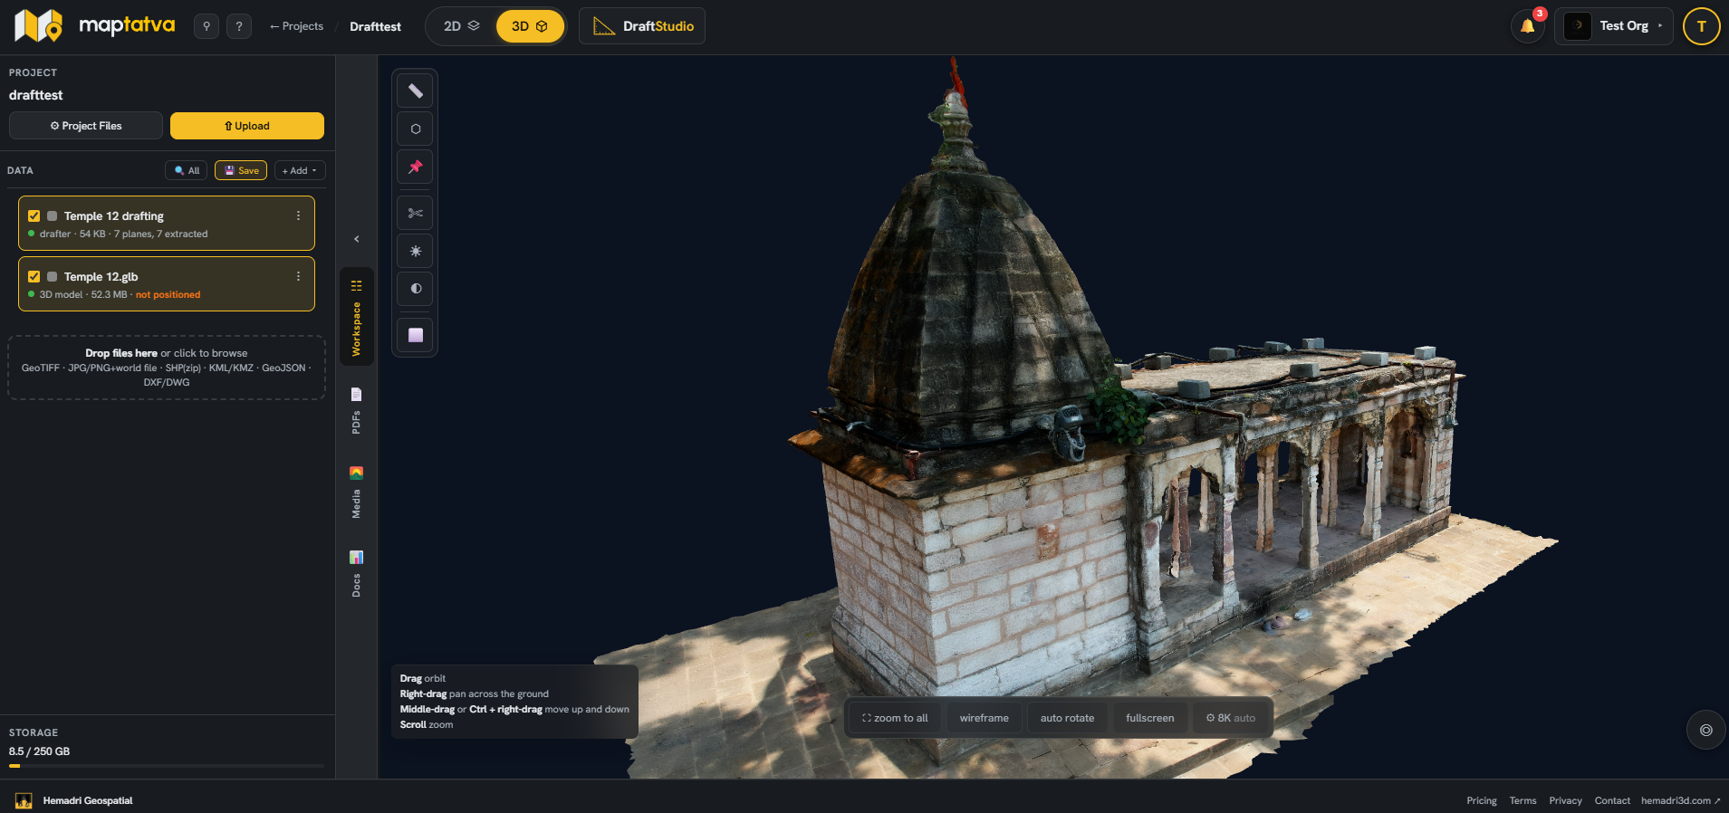Viewport: 1729px width, 813px height.
Task: Switch to 2D view
Action: pyautogui.click(x=461, y=26)
